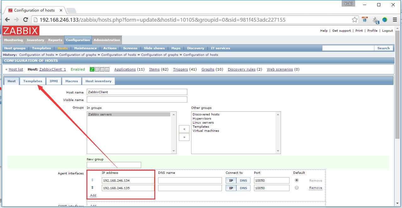Set Connect to IP for first interface

231,180
